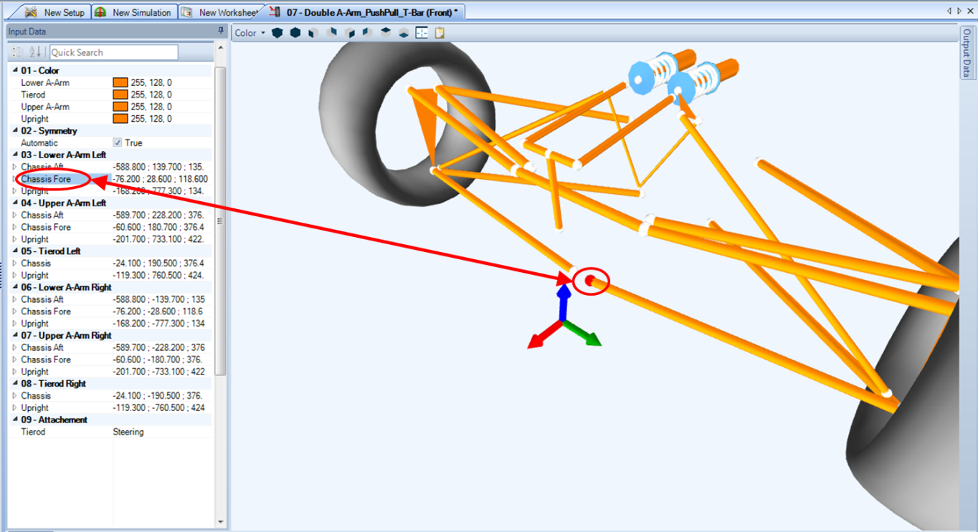The width and height of the screenshot is (978, 532).
Task: Click the Tierod orange color swatch
Action: tap(120, 95)
